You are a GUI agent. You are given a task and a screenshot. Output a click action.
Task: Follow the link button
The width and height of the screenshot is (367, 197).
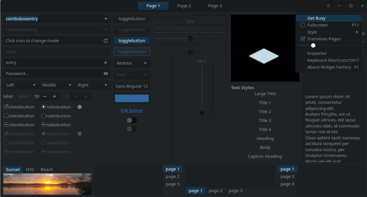pyautogui.click(x=132, y=110)
